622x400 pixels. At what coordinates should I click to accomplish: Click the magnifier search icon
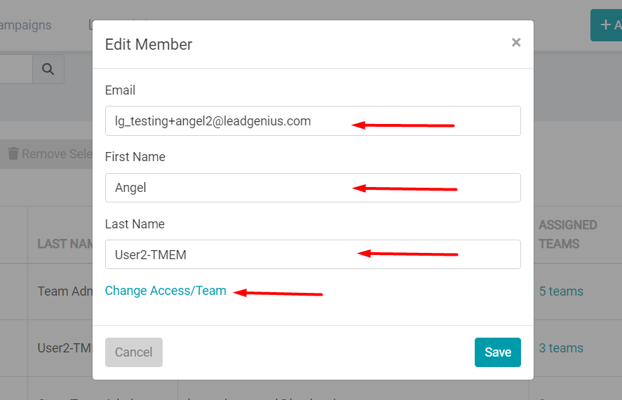pyautogui.click(x=48, y=69)
